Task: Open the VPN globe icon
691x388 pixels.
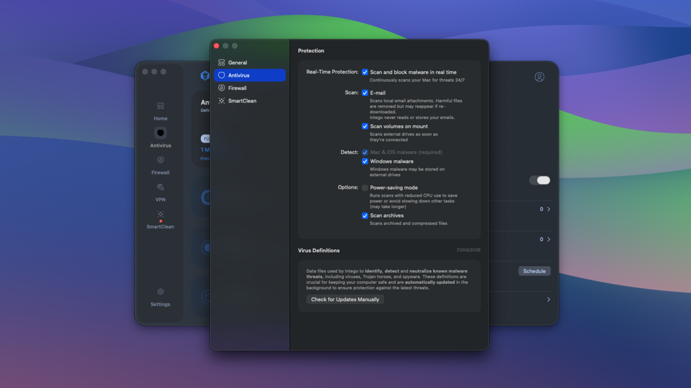Action: (x=160, y=187)
